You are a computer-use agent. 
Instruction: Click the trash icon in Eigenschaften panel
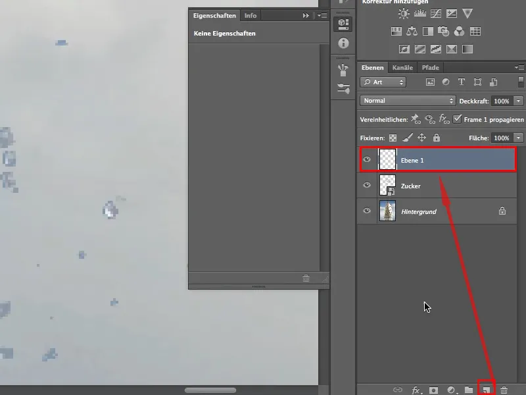click(x=306, y=278)
